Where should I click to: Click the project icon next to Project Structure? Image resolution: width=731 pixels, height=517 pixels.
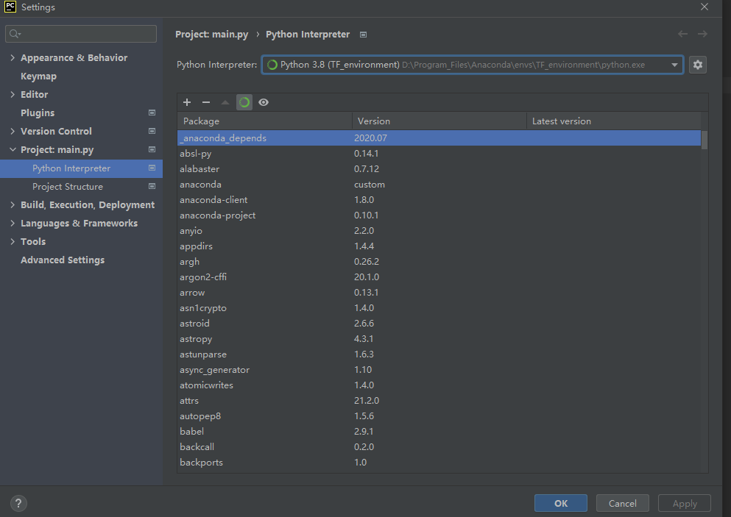coord(152,186)
